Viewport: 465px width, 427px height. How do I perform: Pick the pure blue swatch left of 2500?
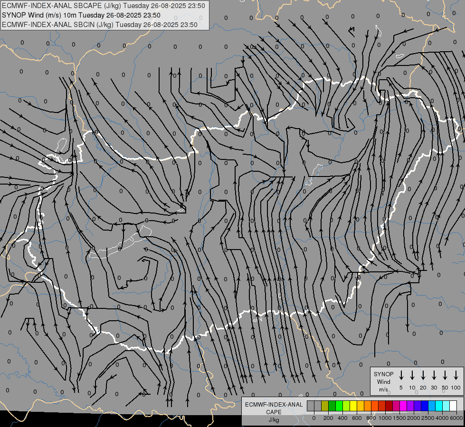424,406
